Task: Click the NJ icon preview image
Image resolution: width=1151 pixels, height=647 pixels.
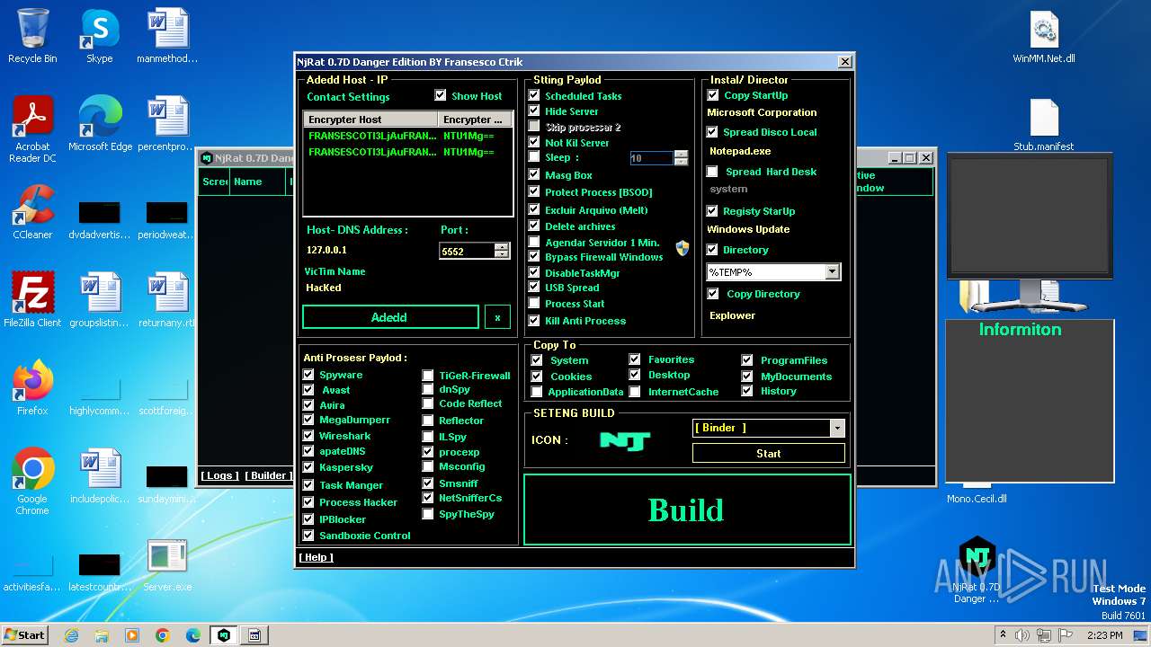Action: pos(625,440)
